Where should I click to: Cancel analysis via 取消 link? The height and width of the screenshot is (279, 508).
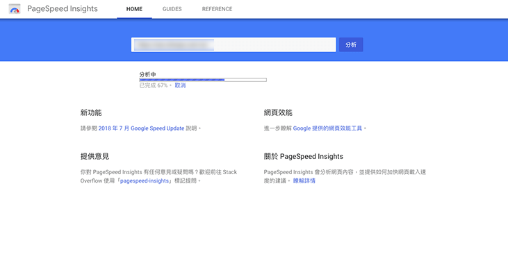click(180, 85)
